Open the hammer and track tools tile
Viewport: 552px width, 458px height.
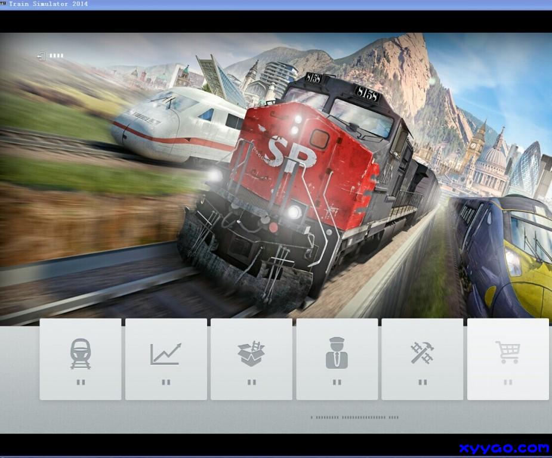(x=423, y=359)
